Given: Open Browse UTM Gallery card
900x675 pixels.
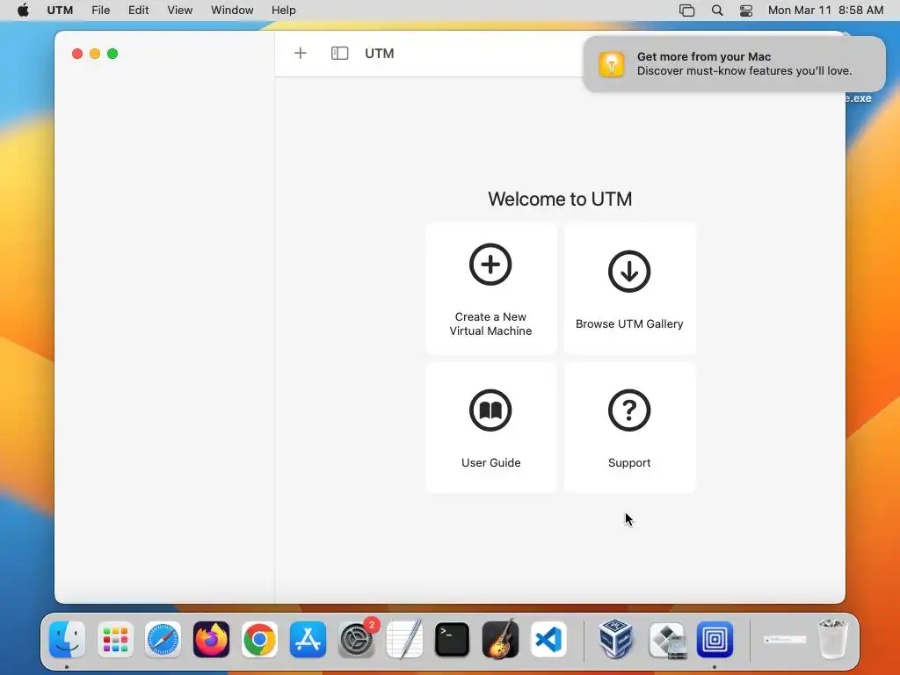Looking at the screenshot, I should (629, 288).
